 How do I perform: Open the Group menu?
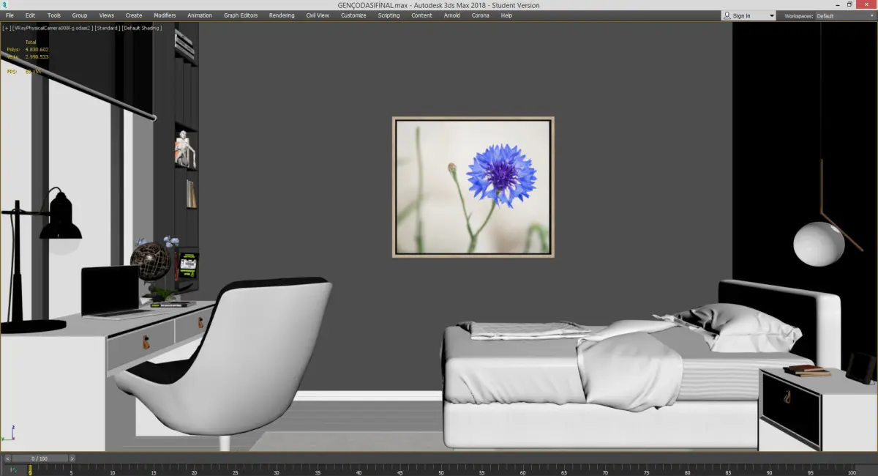[x=79, y=15]
